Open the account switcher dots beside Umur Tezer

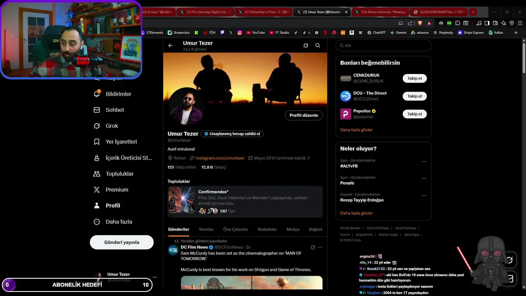(x=155, y=277)
